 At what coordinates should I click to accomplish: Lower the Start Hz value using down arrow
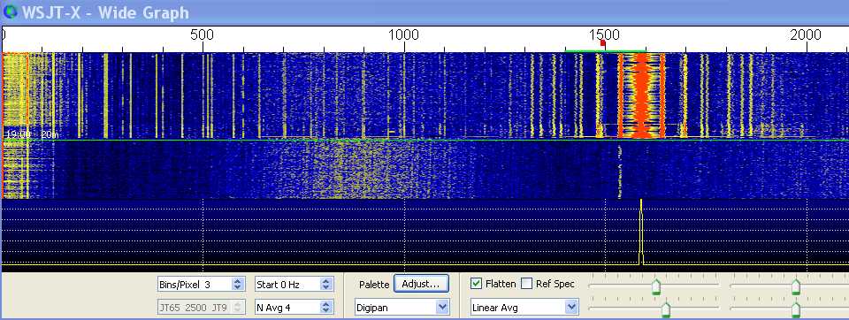(325, 287)
